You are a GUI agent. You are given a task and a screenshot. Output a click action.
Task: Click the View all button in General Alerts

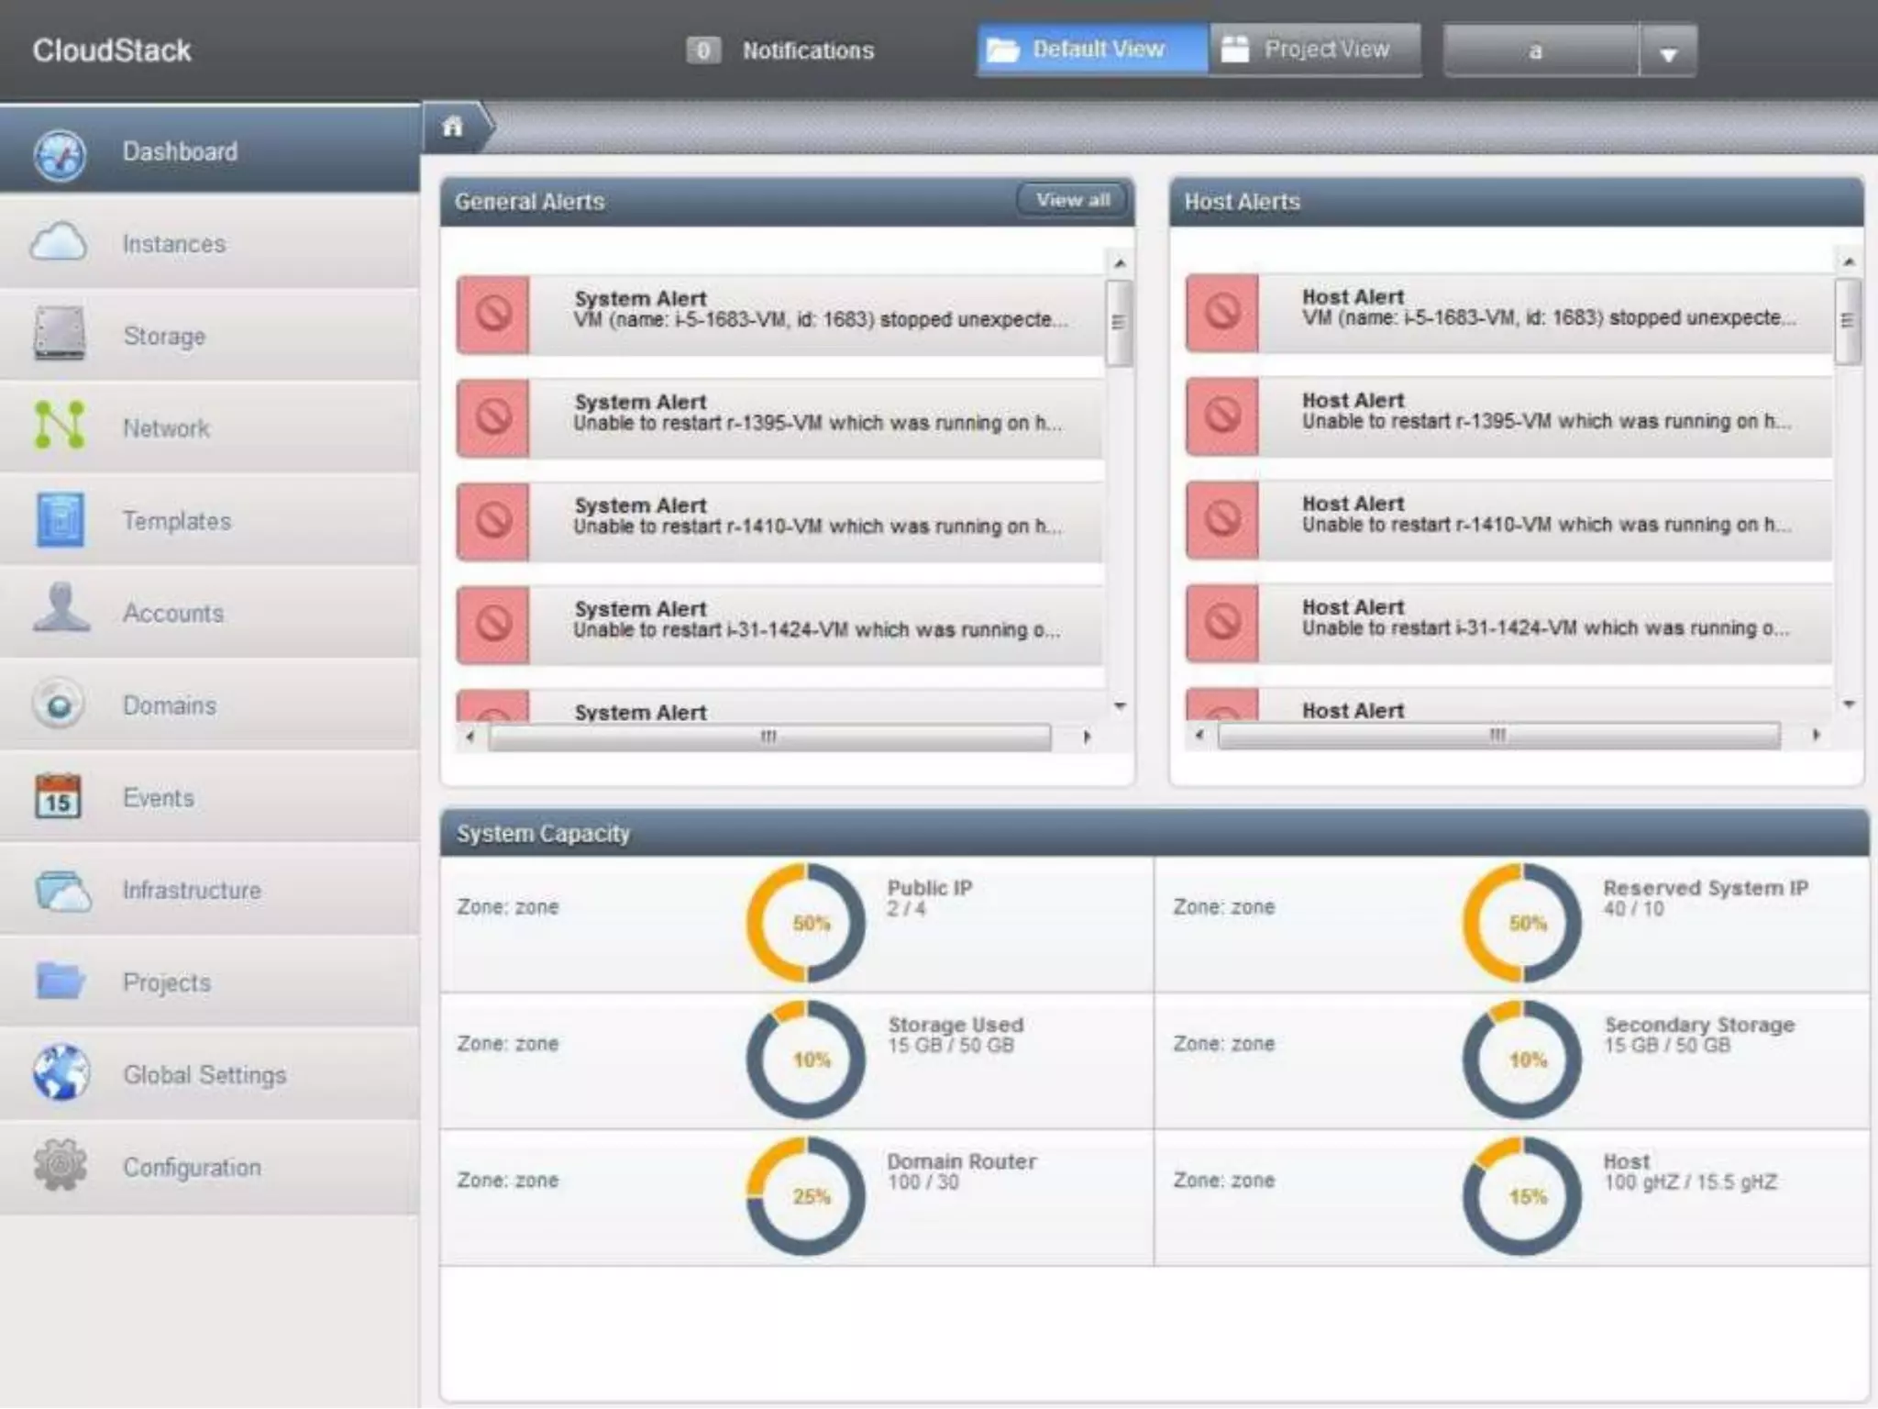(x=1072, y=200)
